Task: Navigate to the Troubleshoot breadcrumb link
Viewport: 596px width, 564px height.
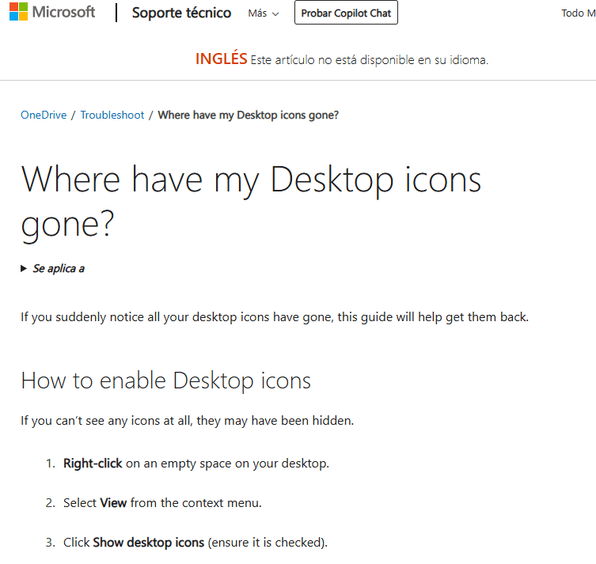Action: [112, 115]
